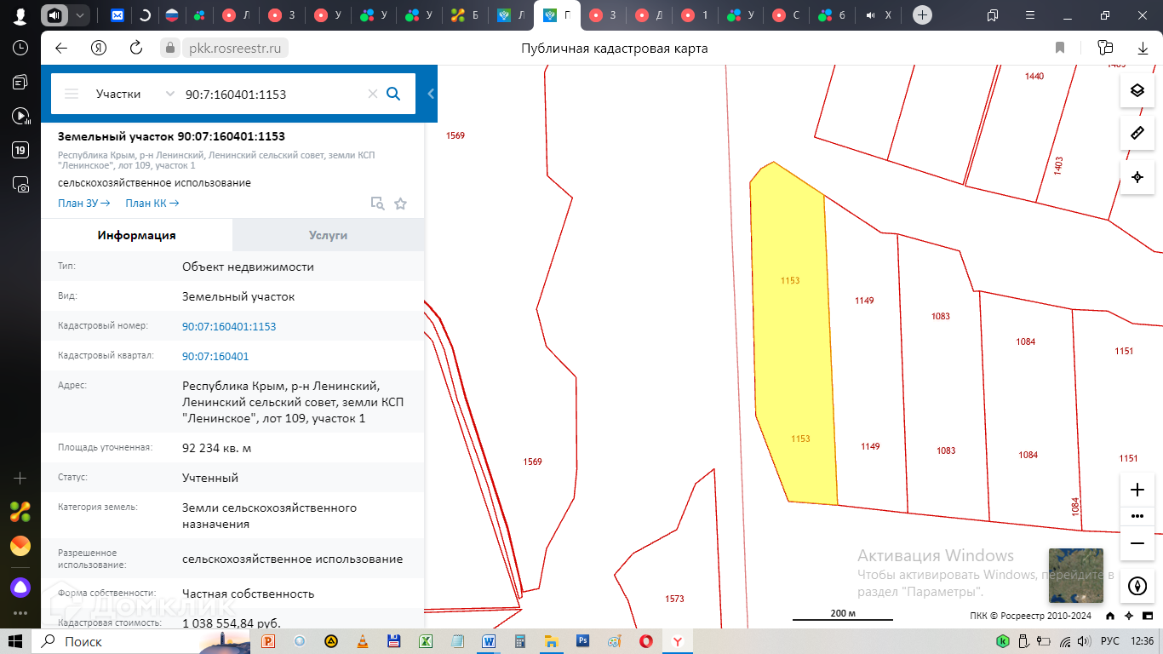This screenshot has height=654, width=1163.
Task: Open Yandex home via the Я button
Action: [99, 48]
